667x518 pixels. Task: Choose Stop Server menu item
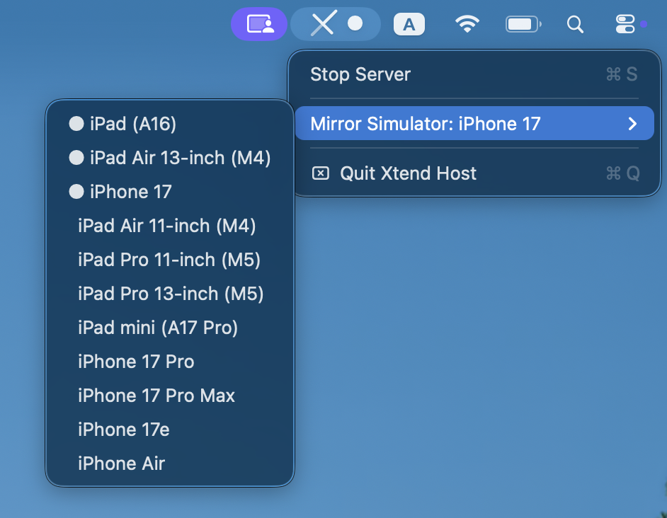pos(474,74)
